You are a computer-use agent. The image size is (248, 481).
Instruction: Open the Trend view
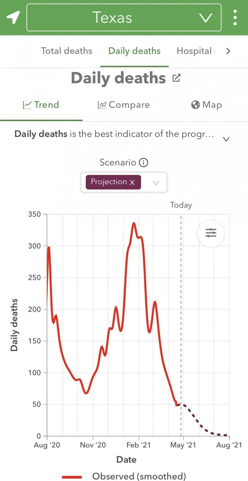(x=41, y=105)
